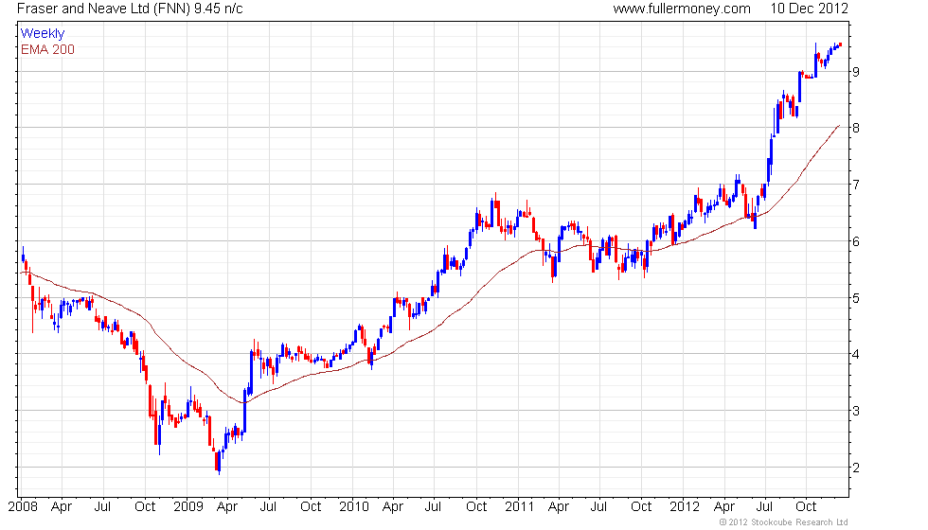The image size is (928, 530).
Task: Click the y-axis value 9
Action: click(x=856, y=72)
